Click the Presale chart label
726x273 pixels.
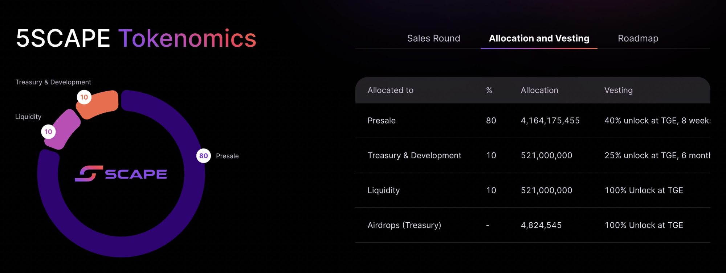point(227,156)
